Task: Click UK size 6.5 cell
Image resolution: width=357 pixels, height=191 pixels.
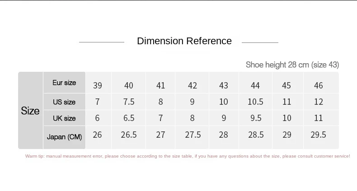Action: (x=129, y=118)
